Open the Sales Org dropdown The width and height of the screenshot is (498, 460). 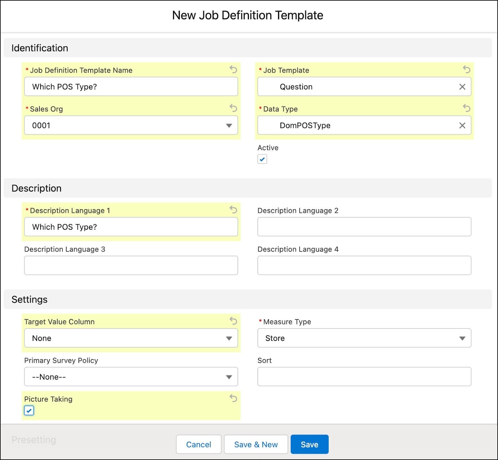click(131, 125)
